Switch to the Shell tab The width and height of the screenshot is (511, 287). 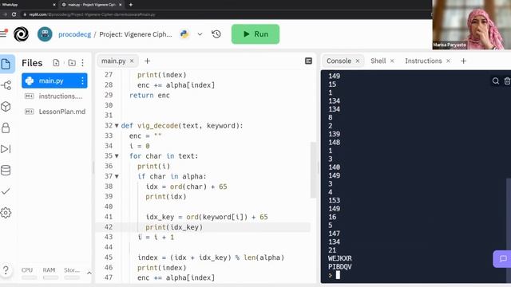click(378, 61)
